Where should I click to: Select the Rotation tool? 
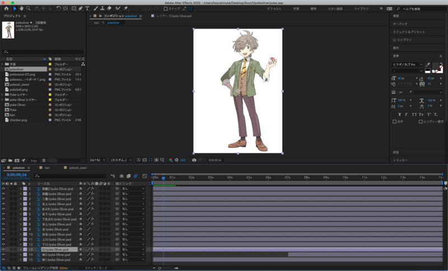click(58, 9)
